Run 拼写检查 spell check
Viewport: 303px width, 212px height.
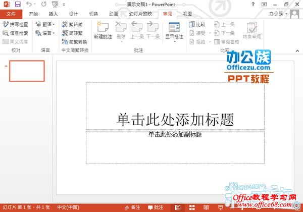click(16, 25)
